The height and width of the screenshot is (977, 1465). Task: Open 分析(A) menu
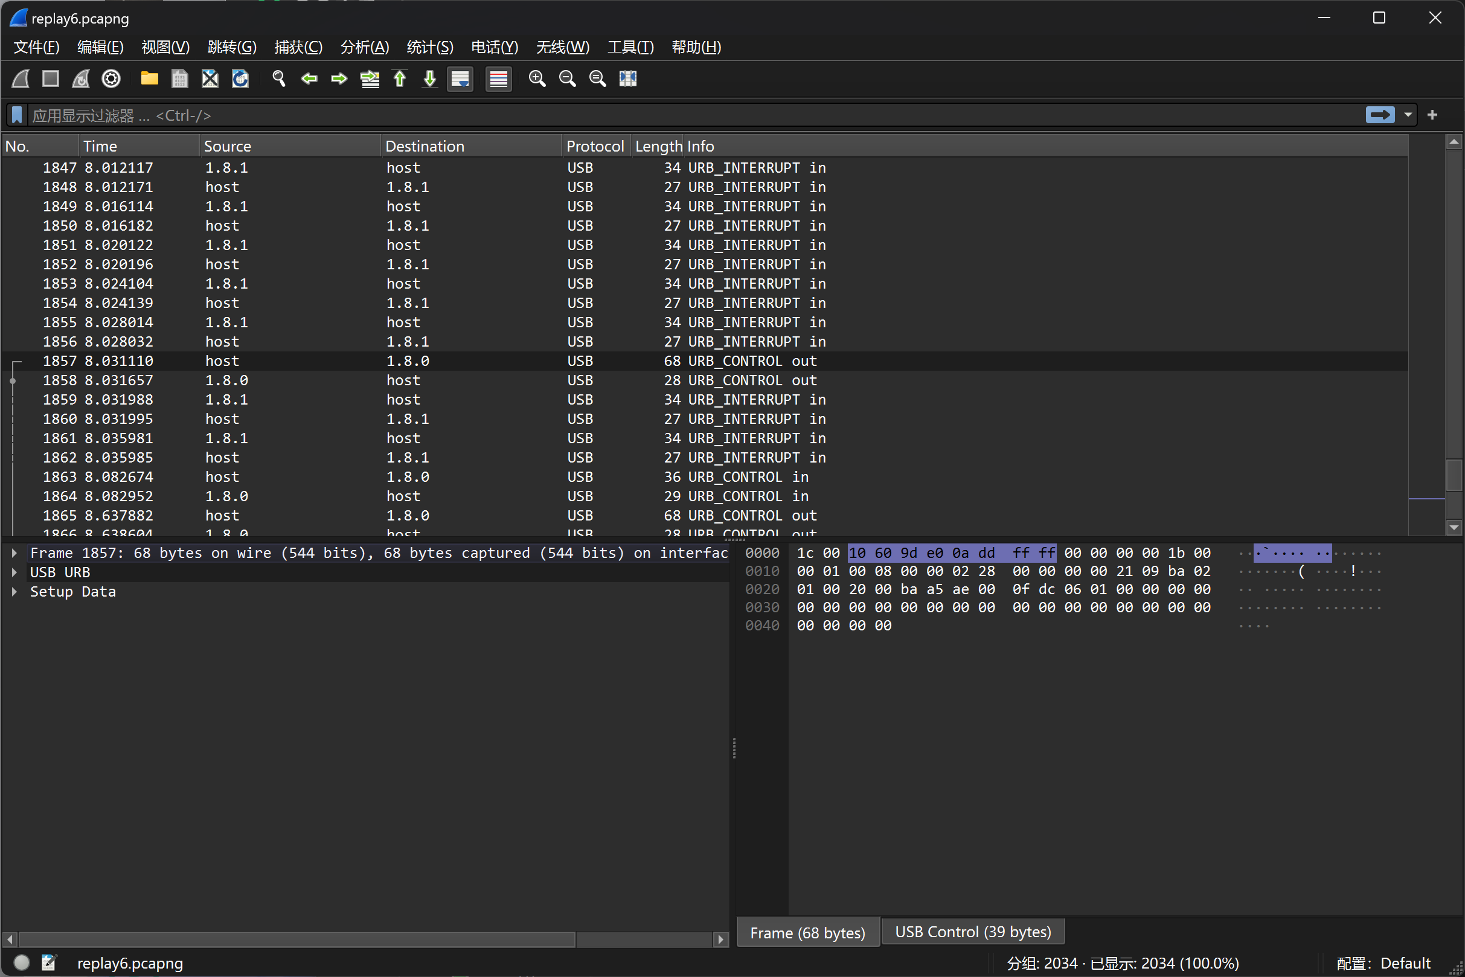click(x=365, y=47)
